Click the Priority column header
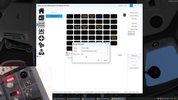This screenshot has height=100, width=178. tap(120, 55)
